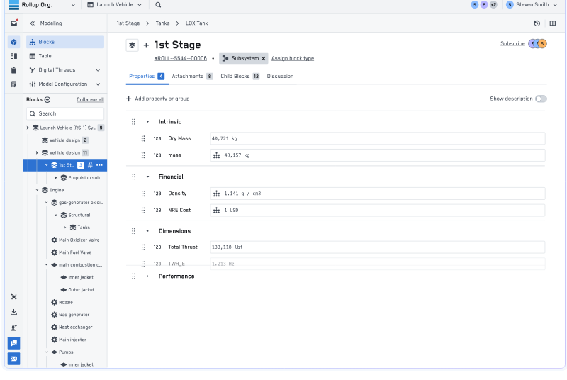Image resolution: width=567 pixels, height=380 pixels.
Task: Remove the Subsystem tag with its X
Action: (264, 58)
